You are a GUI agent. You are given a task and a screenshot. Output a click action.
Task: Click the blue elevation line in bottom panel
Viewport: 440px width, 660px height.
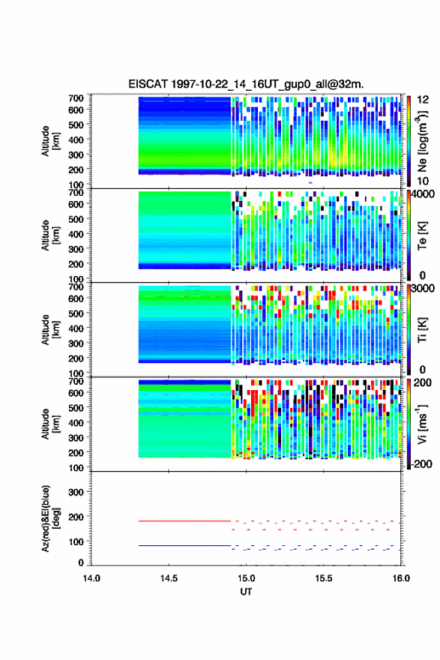[184, 545]
